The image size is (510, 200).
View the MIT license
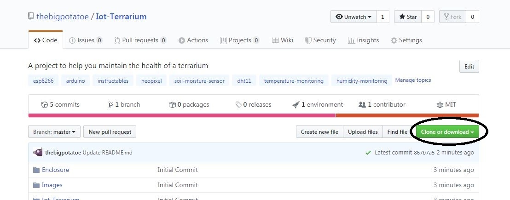click(x=446, y=104)
